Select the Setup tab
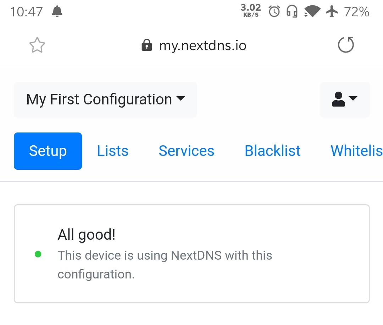 pyautogui.click(x=48, y=151)
